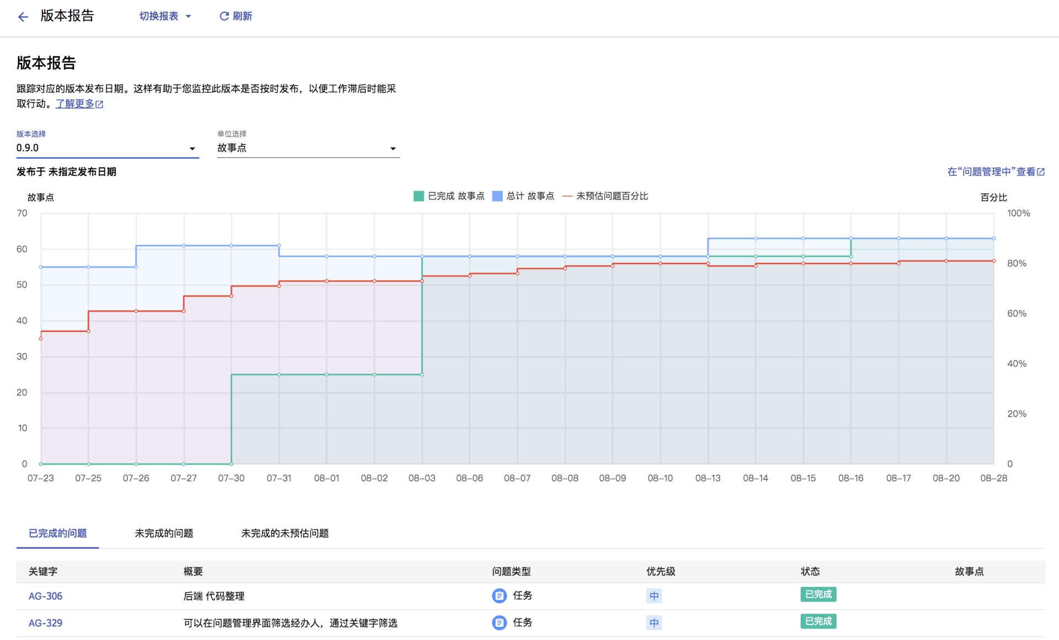Click the external link icon after 了解更多
The height and width of the screenshot is (640, 1059).
(x=99, y=104)
